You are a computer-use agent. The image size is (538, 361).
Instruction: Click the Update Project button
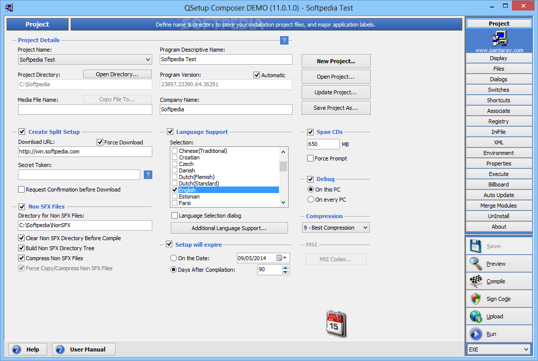[336, 92]
